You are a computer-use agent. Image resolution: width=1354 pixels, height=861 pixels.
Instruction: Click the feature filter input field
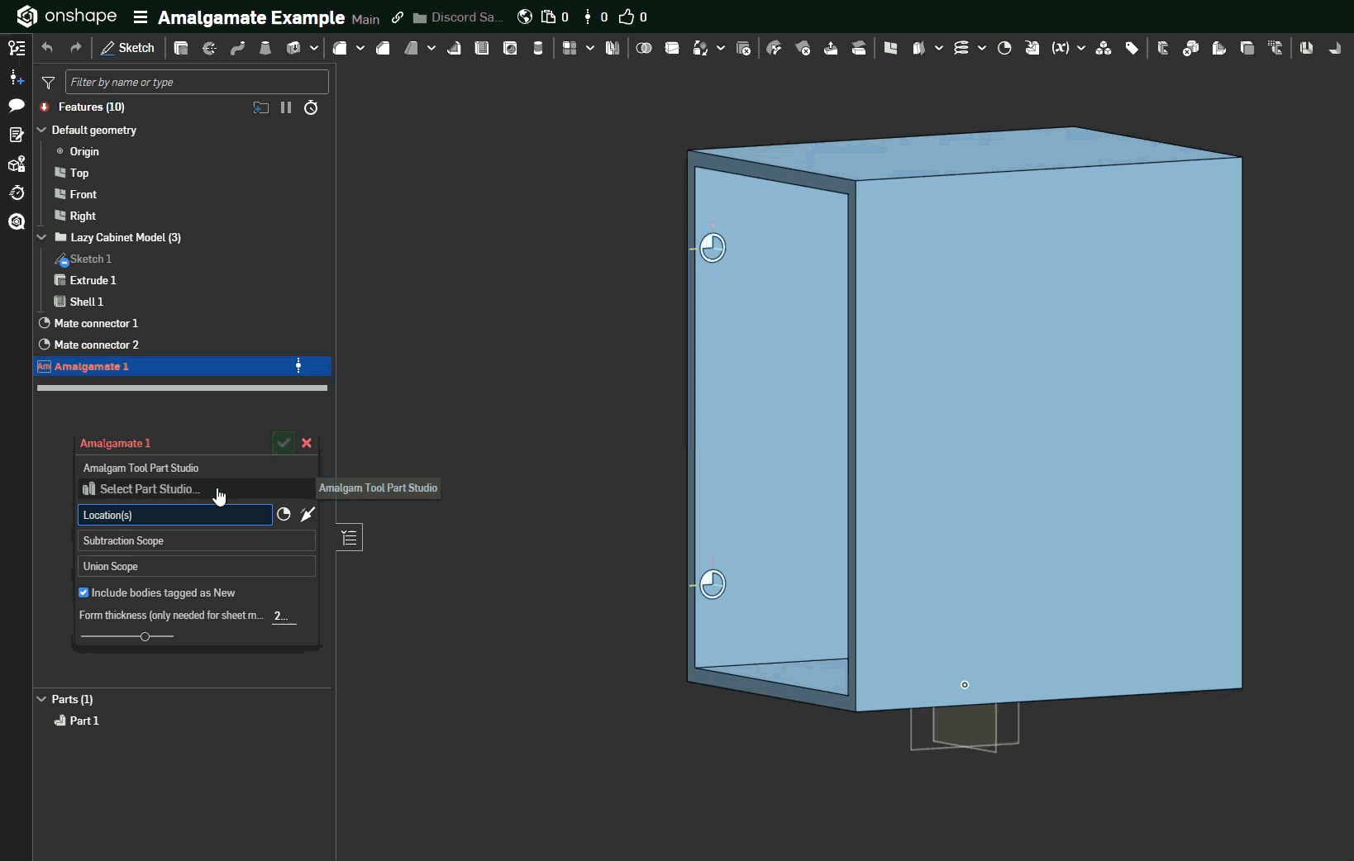[197, 82]
